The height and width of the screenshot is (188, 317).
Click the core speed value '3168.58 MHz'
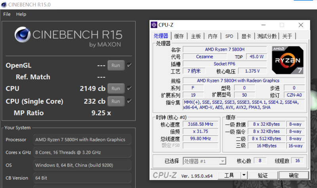pyautogui.click(x=201, y=124)
